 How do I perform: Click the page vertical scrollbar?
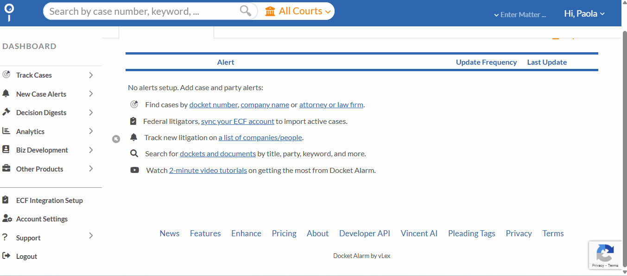click(624, 139)
